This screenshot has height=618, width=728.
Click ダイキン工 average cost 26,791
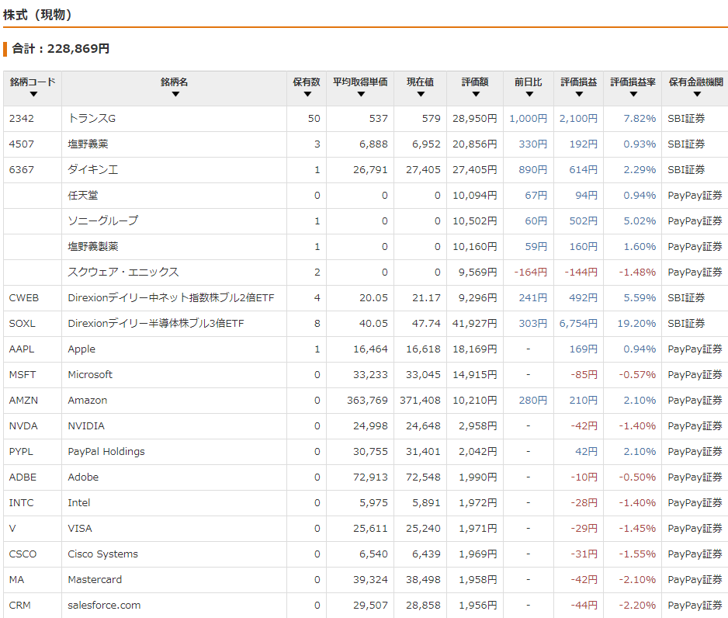tap(370, 169)
